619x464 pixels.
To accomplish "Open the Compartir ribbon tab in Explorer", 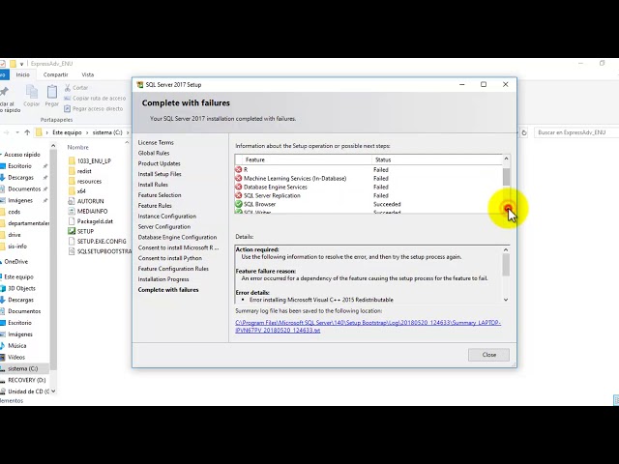I will 56,74.
